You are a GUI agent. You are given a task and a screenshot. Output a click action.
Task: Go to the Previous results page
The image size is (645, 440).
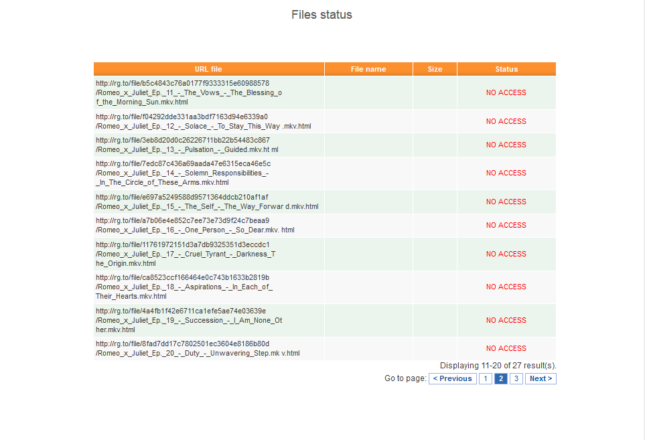(453, 378)
